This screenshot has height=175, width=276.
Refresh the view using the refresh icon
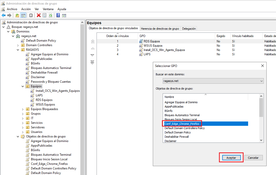coord(50,15)
